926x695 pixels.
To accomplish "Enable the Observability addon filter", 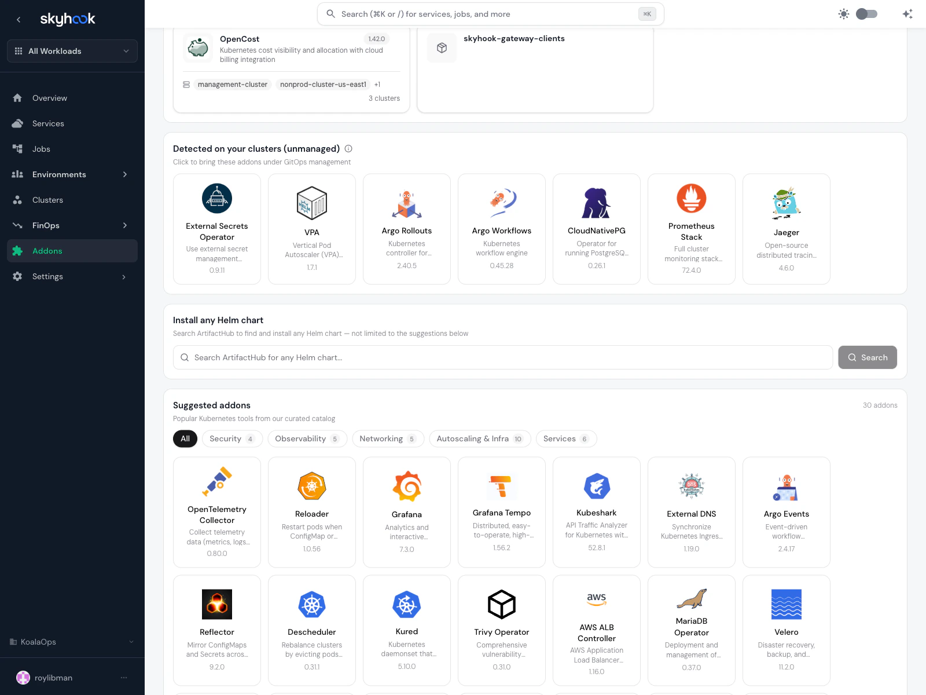I will [307, 438].
